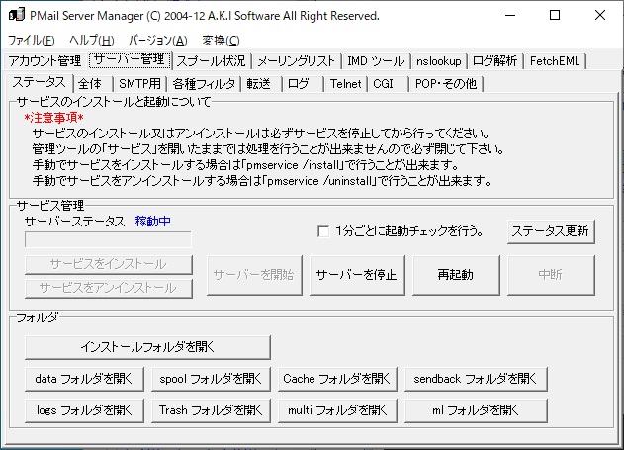Click インストールフォルダを開く button
Image resolution: width=624 pixels, height=450 pixels.
pos(147,347)
